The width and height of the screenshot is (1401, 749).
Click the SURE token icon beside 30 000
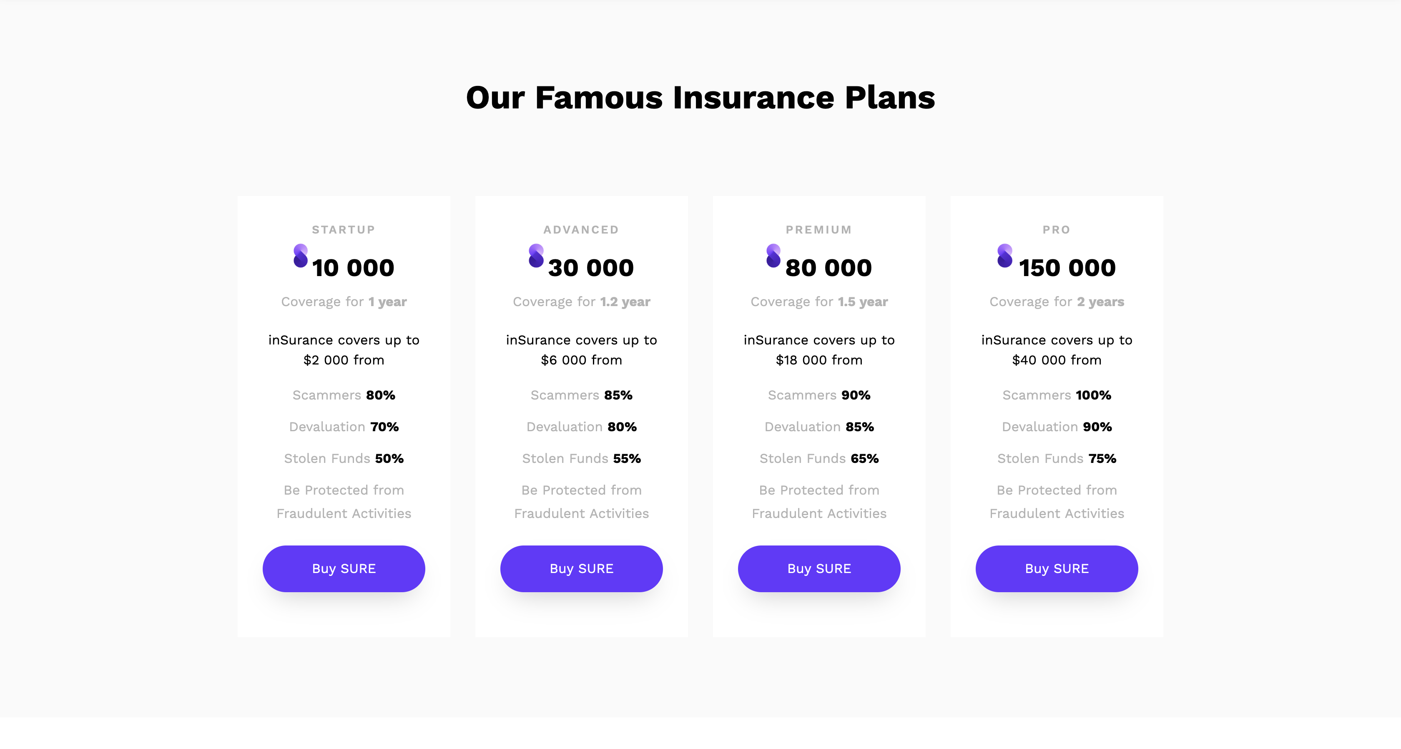point(536,256)
